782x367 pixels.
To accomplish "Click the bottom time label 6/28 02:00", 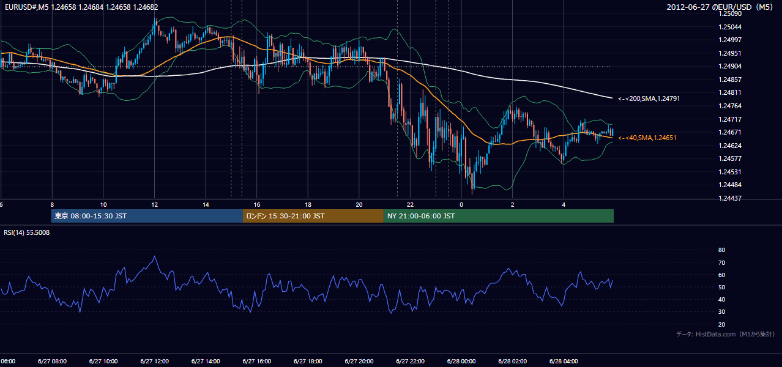I will pos(512,361).
